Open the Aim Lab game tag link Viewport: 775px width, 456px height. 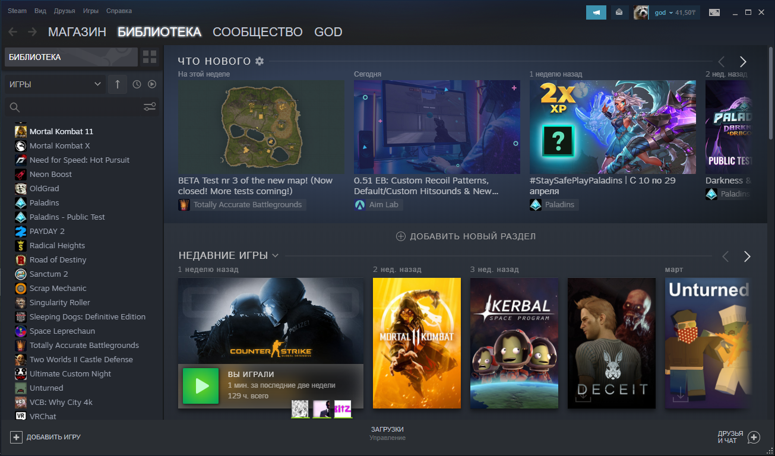[x=378, y=205]
